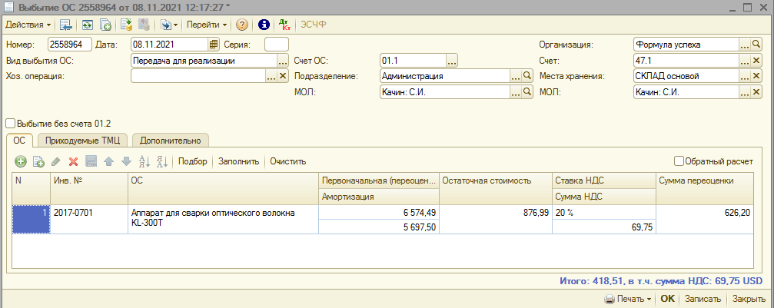This screenshot has width=774, height=308.
Task: Open calendar picker for Дата field
Action: (214, 45)
